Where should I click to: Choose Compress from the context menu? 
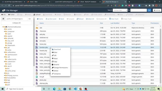click(56, 74)
